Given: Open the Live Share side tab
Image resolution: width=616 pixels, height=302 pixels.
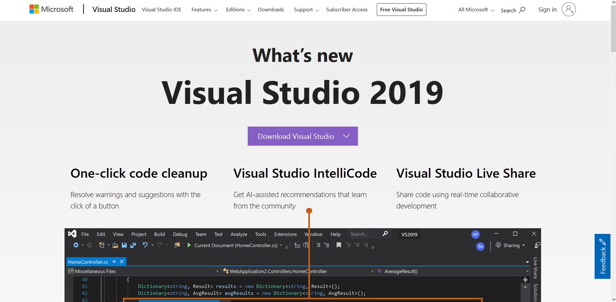Looking at the screenshot, I should pos(535,268).
